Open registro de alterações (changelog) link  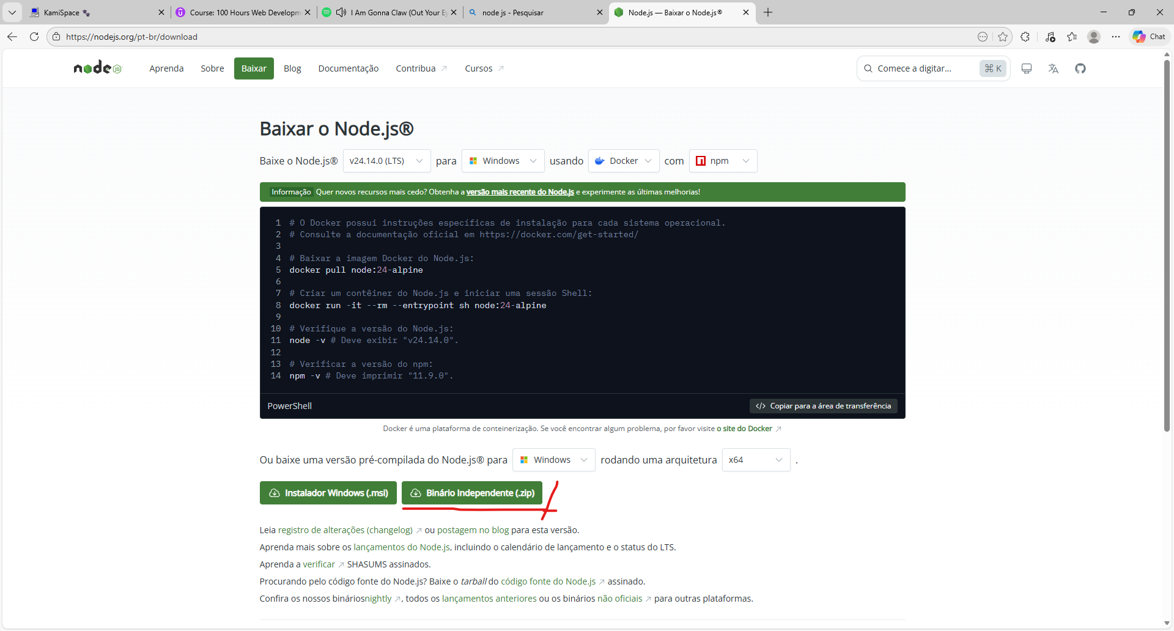[x=349, y=530]
